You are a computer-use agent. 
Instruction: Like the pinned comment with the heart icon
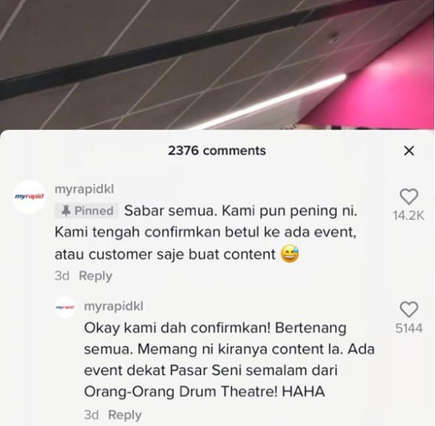(409, 196)
